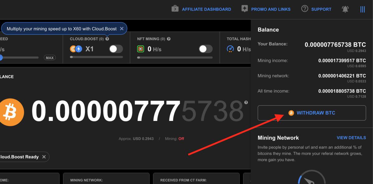Dismiss the Cloud.Boost multiply speed tooltip
Viewport: 373px width, 184px height.
tap(122, 29)
